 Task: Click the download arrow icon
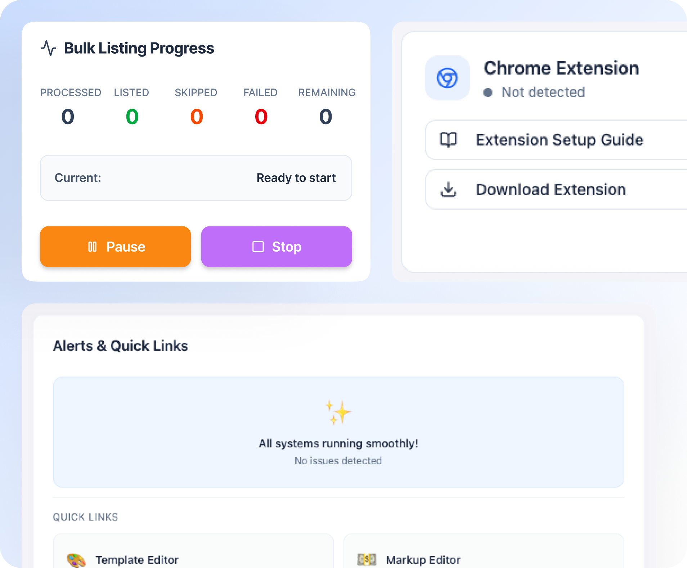pos(448,189)
